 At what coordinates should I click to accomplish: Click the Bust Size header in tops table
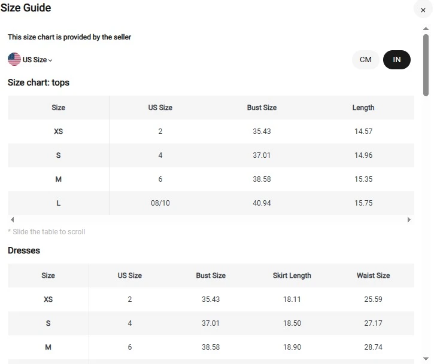click(x=262, y=108)
